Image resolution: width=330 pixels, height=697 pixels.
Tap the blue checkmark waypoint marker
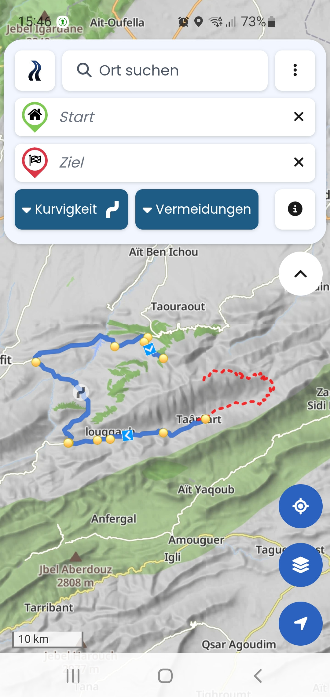(150, 349)
